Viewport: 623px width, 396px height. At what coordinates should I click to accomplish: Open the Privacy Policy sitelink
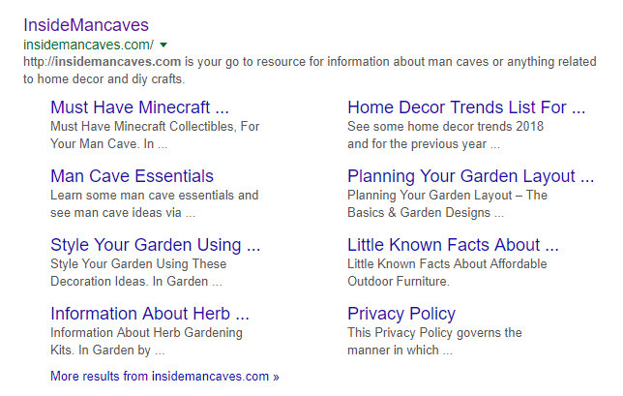point(401,314)
